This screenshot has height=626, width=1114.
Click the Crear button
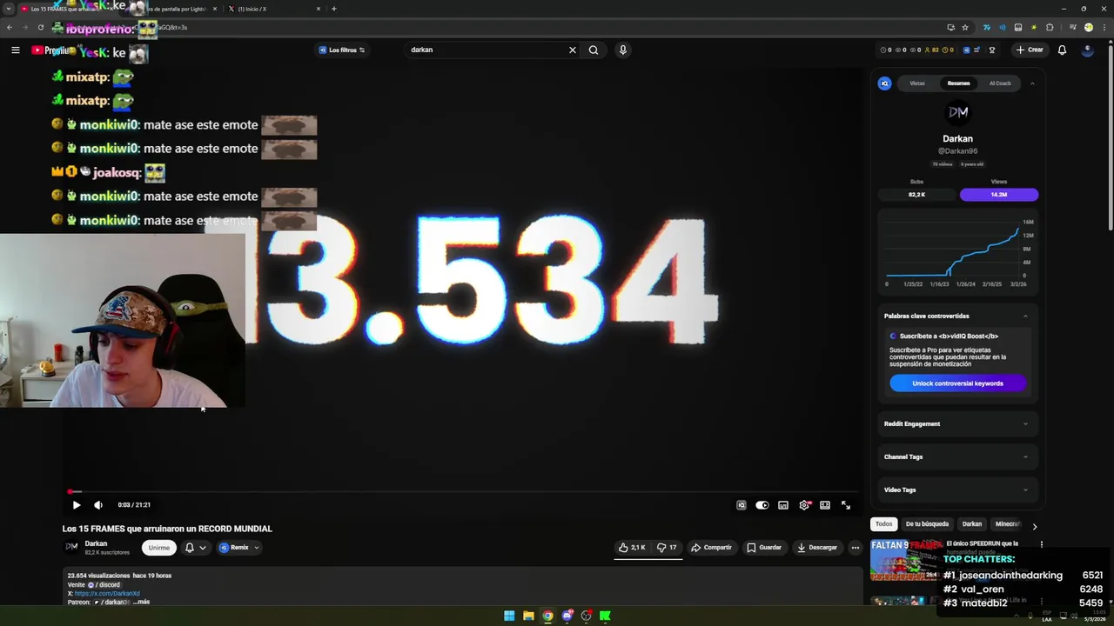click(x=1030, y=50)
